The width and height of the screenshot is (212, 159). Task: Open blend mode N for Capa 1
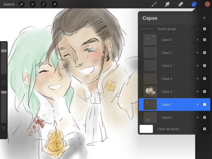(198, 53)
